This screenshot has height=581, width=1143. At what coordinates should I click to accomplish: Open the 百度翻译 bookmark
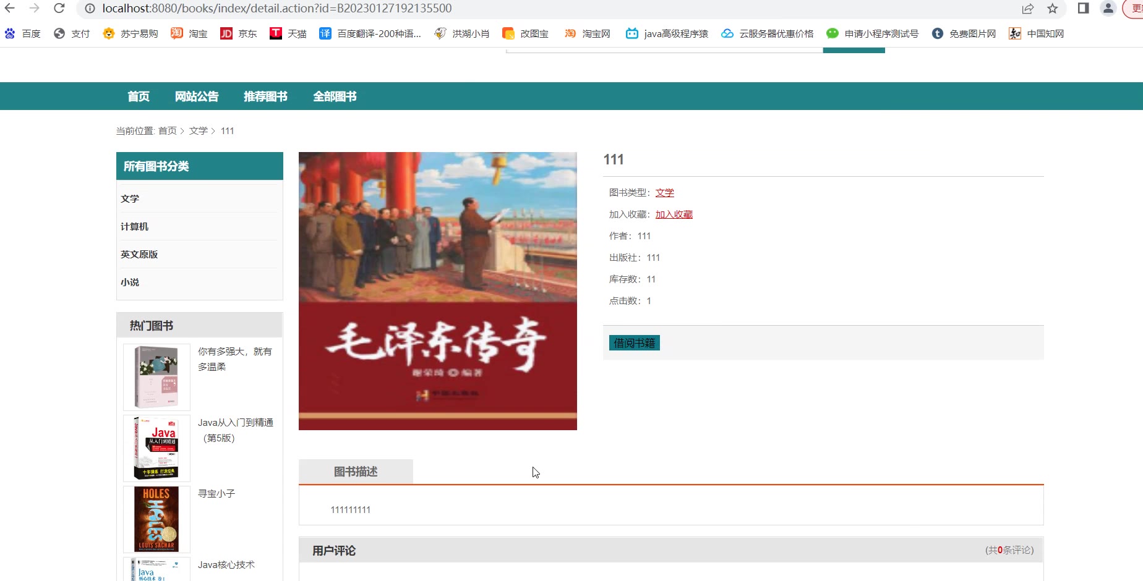(x=370, y=33)
